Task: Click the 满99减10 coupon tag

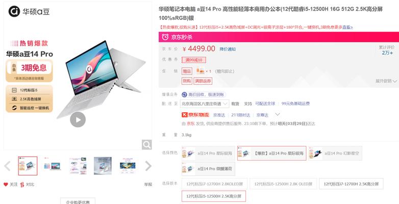Action: [194, 60]
